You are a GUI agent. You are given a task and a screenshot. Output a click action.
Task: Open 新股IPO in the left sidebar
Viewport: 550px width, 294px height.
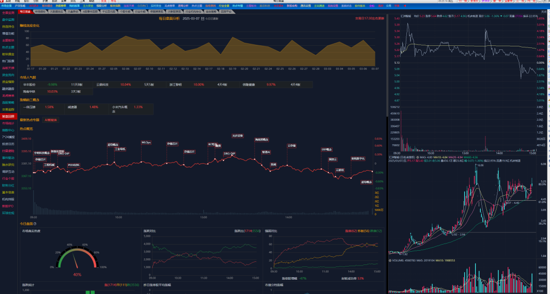click(x=8, y=206)
